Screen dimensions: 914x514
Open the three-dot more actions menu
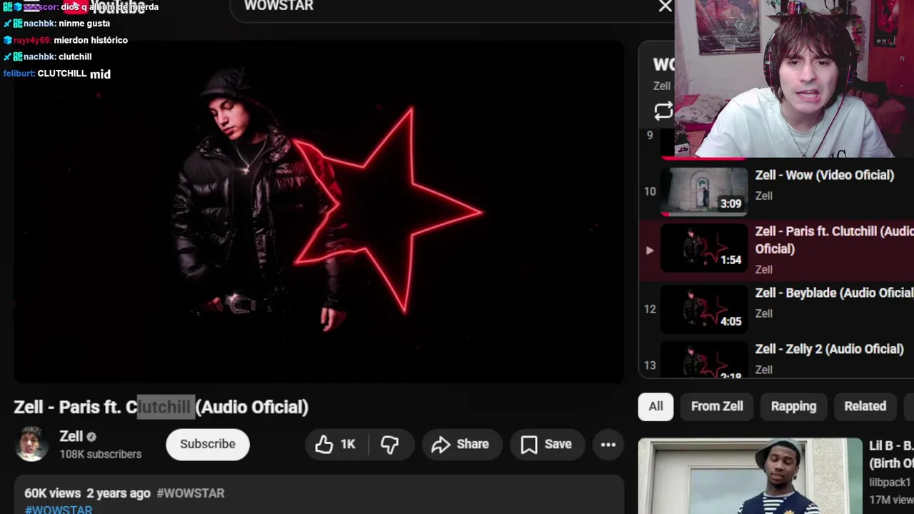pyautogui.click(x=608, y=444)
